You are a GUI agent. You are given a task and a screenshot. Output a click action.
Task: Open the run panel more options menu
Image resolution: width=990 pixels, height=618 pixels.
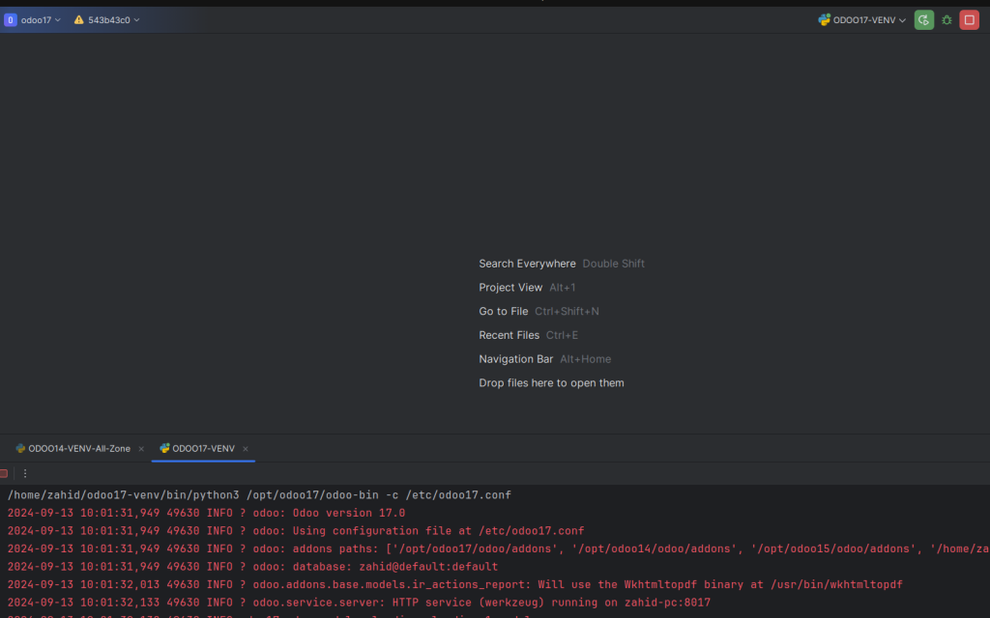coord(24,473)
